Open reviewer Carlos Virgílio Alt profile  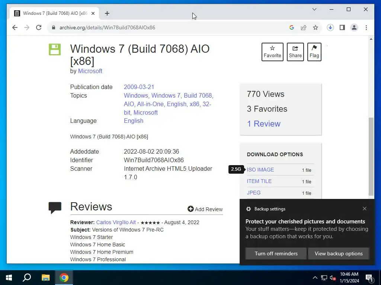coord(116,222)
